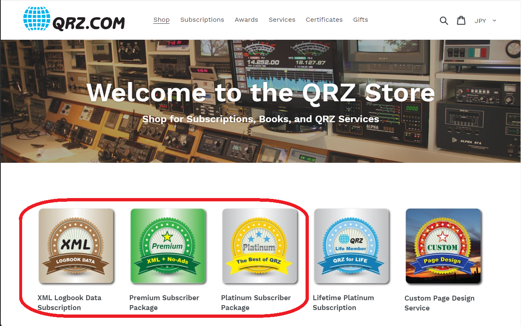The height and width of the screenshot is (326, 521).
Task: Select the XML Logbook Data badge image
Action: coord(76,246)
